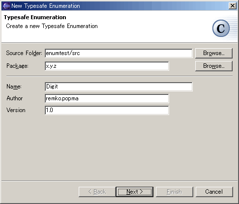Click the disabled Finish button
The height and width of the screenshot is (204, 239).
(x=175, y=192)
